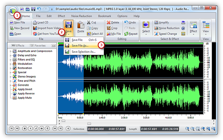Open the Effect dropdown button
This screenshot has width=223, height=140.
point(193,28)
